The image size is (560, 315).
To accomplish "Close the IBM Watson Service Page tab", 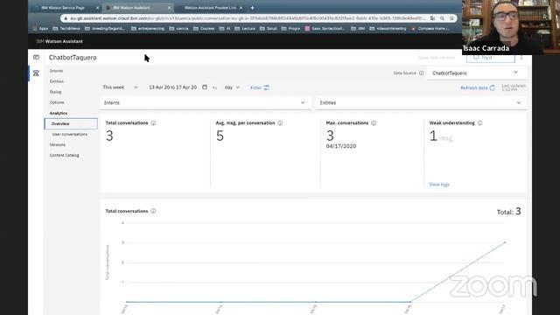I will click(97, 8).
